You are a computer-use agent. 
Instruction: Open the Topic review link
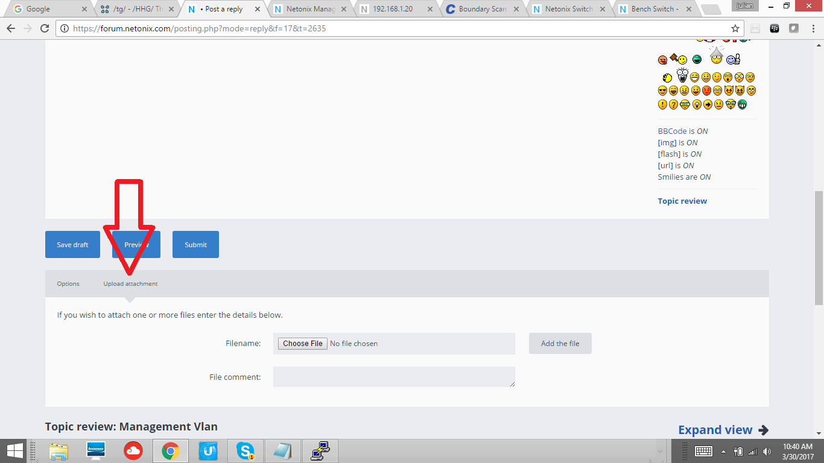click(x=682, y=201)
